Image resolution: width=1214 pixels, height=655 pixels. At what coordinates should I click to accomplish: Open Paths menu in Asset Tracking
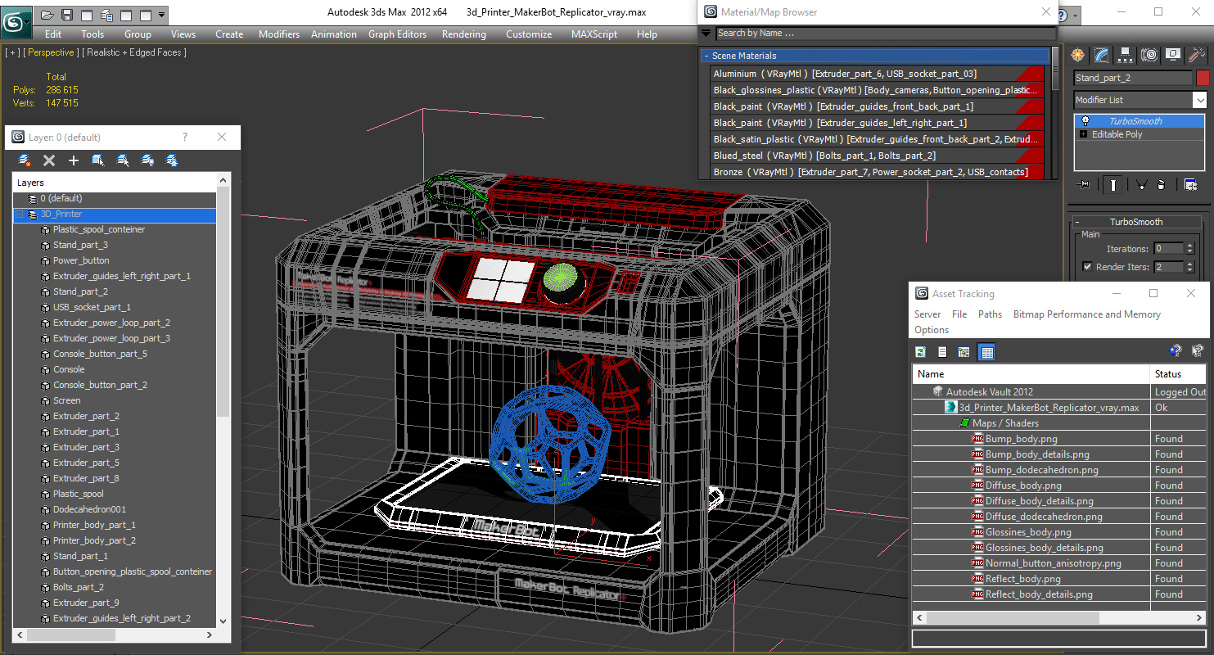[x=990, y=314]
